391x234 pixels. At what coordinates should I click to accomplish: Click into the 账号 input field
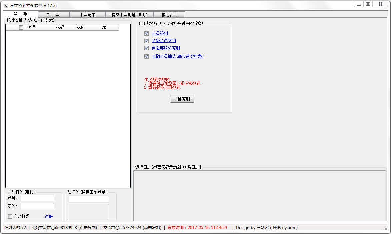pyautogui.click(x=37, y=198)
